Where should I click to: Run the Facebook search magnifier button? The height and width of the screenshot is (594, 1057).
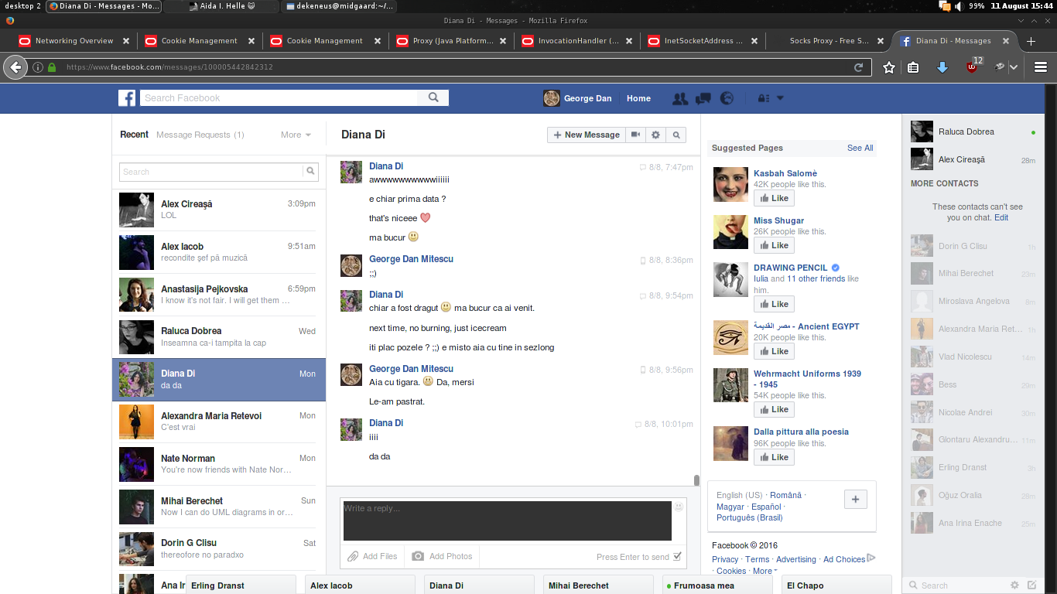point(433,97)
